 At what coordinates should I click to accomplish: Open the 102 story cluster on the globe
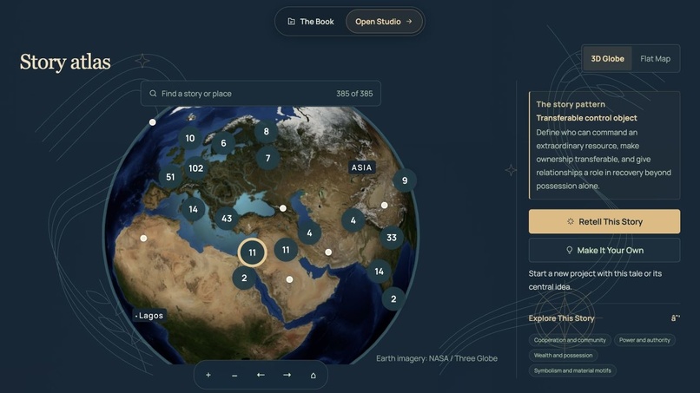coord(196,168)
